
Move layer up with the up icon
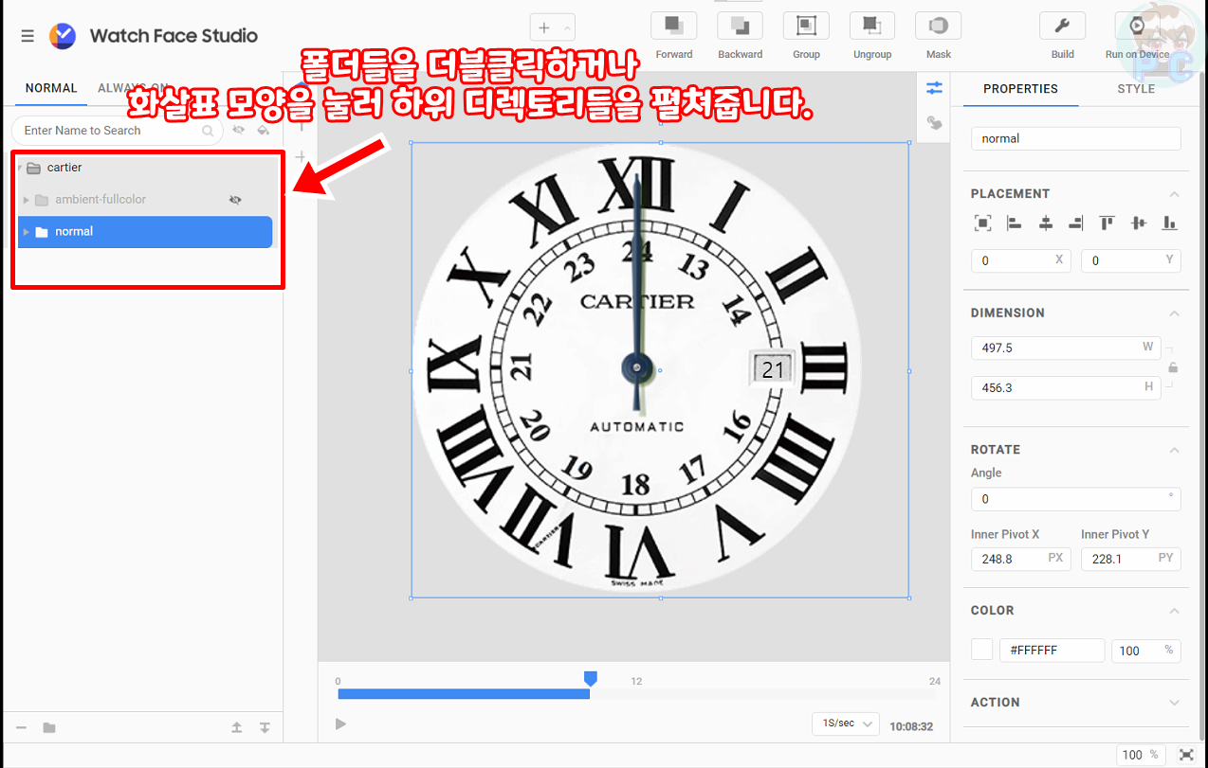237,727
